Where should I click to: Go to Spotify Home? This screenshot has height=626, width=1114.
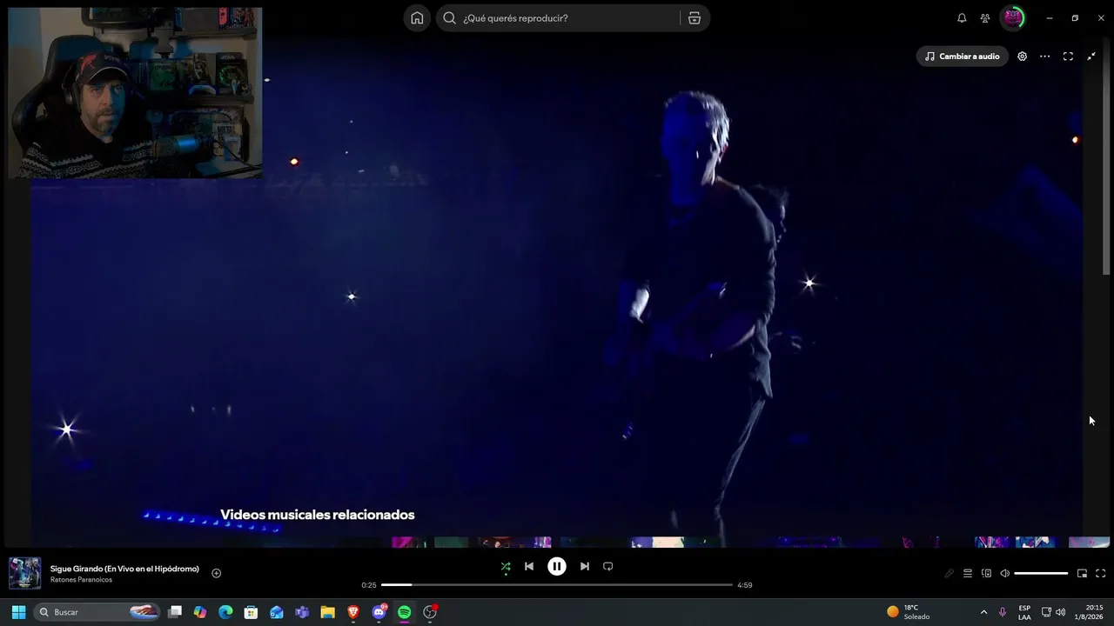pos(417,18)
